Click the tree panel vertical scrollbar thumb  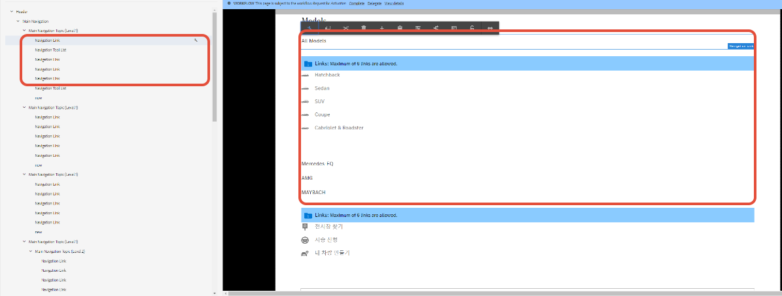click(x=215, y=66)
